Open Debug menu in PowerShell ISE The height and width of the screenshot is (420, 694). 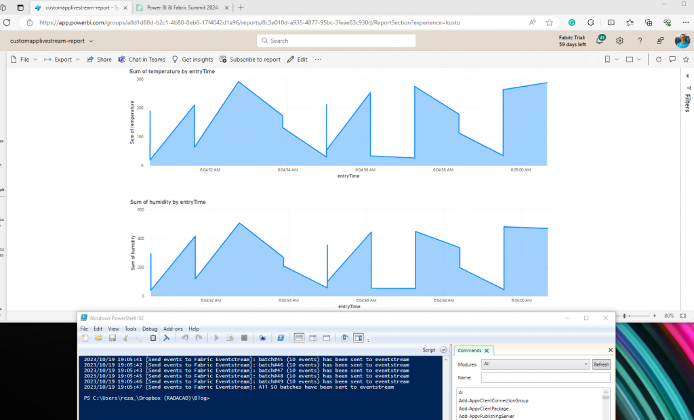click(150, 329)
